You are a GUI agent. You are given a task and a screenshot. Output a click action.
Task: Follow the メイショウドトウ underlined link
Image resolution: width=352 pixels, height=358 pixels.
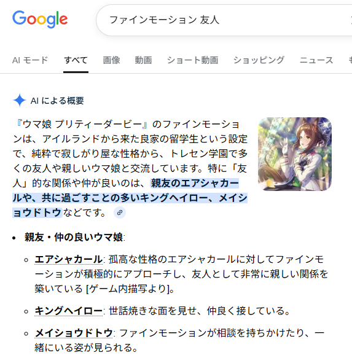click(74, 333)
